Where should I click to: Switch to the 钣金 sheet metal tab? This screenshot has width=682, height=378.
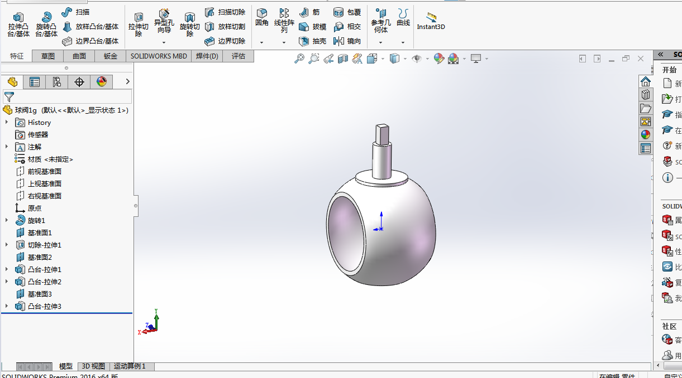(x=111, y=56)
